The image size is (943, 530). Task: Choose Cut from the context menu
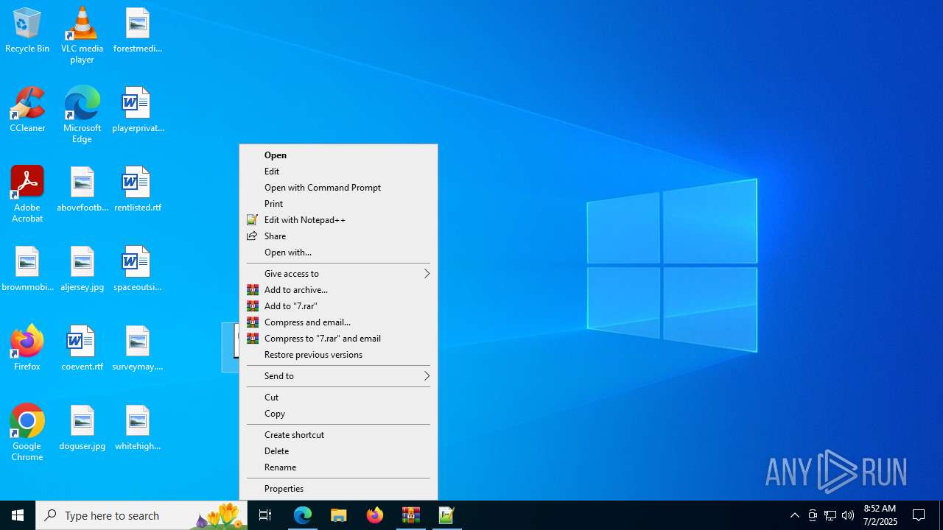[x=338, y=397]
